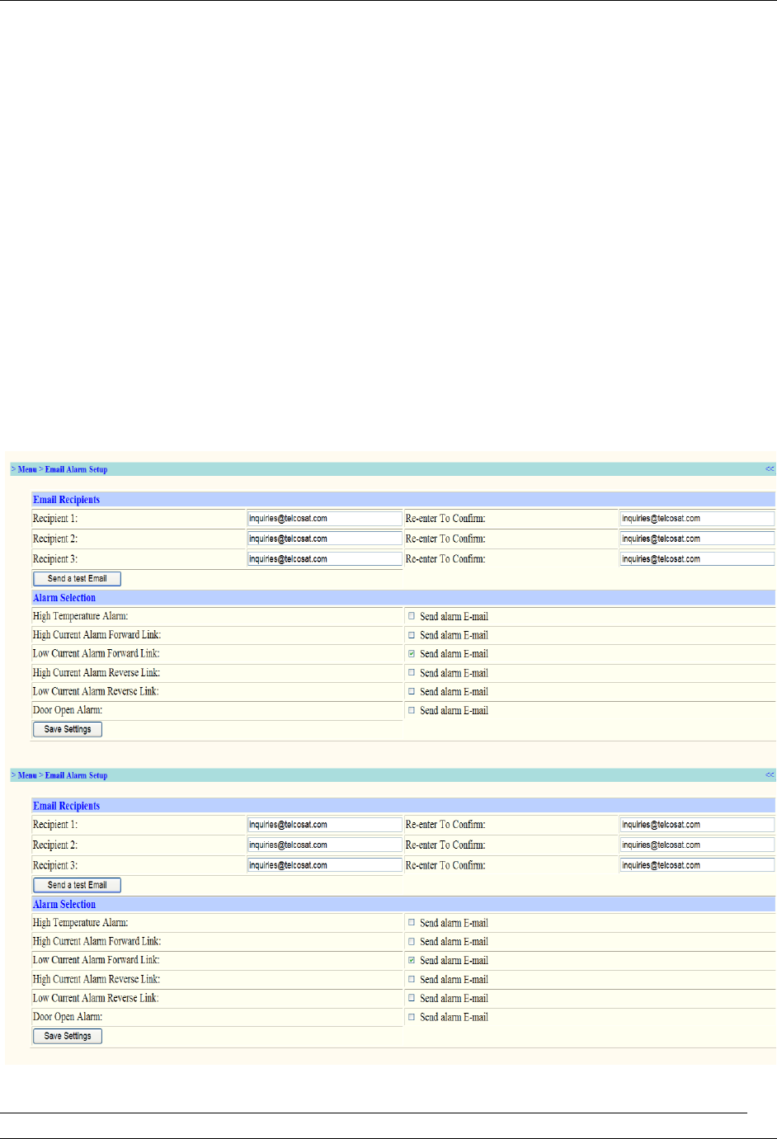Screen dimensions: 777x1139
Task: Click the Alarm Selection heading in the first panel
Action: [64, 598]
